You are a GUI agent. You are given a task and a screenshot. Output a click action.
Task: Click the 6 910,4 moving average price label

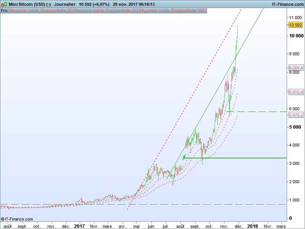(296, 92)
